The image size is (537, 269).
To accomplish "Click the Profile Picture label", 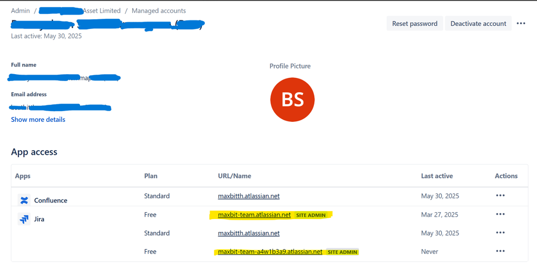I will (x=290, y=66).
